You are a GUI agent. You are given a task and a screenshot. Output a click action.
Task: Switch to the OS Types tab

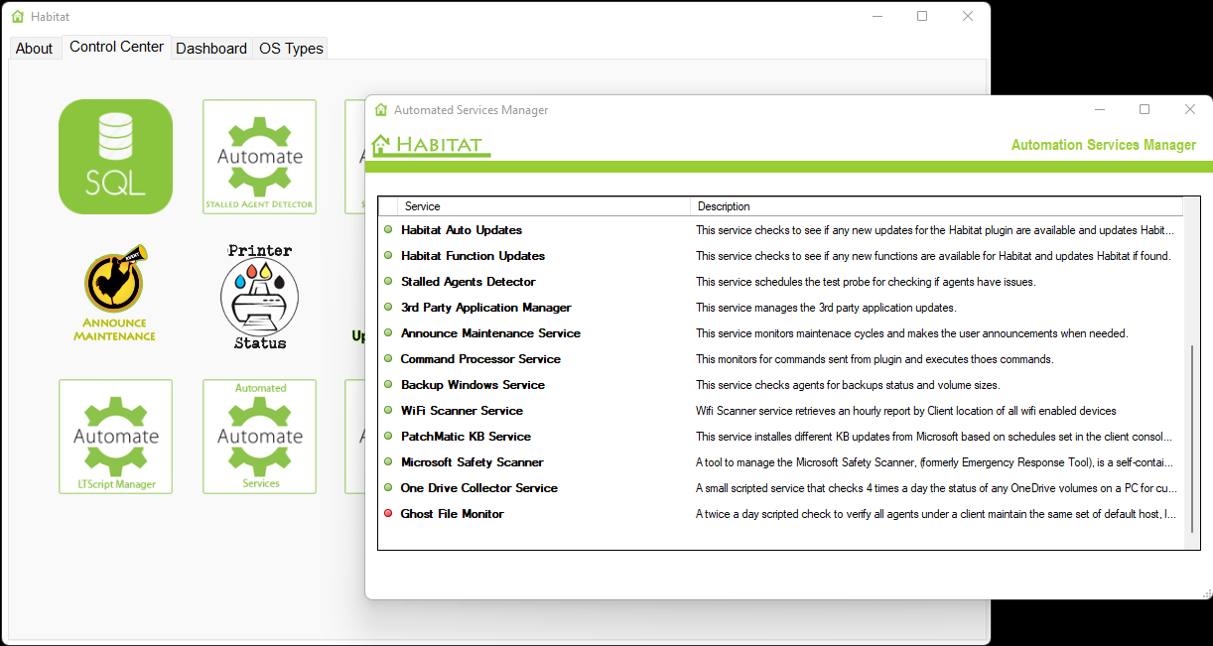click(291, 49)
